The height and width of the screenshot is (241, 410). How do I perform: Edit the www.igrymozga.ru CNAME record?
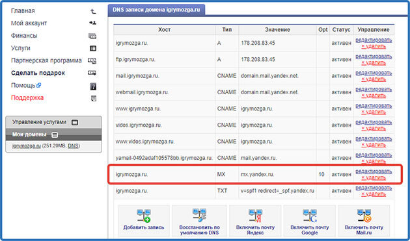coord(374,106)
